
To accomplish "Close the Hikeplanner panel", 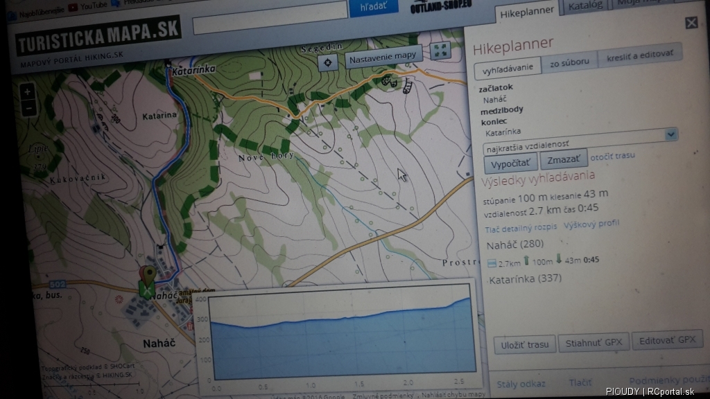I will coord(691,23).
